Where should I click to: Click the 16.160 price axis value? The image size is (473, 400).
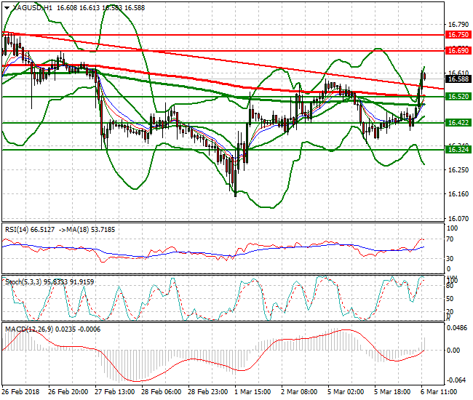pos(456,194)
